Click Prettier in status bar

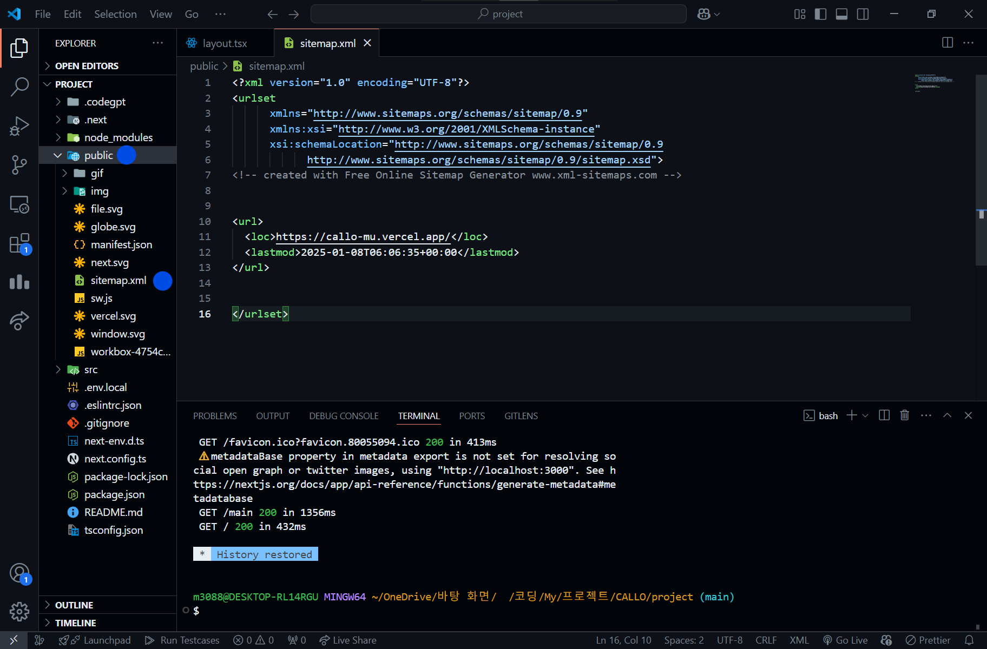928,640
